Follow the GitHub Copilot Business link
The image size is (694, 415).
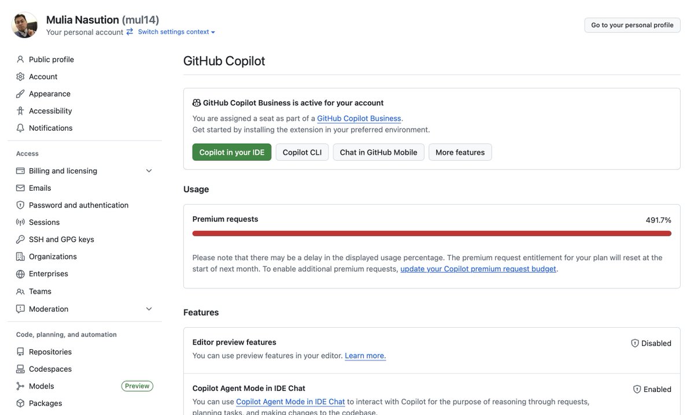[359, 118]
